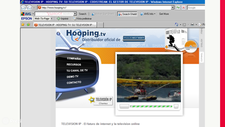Screen dimensions: 225x127
Task: Click the Televisión IP Clientes button
Action: point(101,100)
